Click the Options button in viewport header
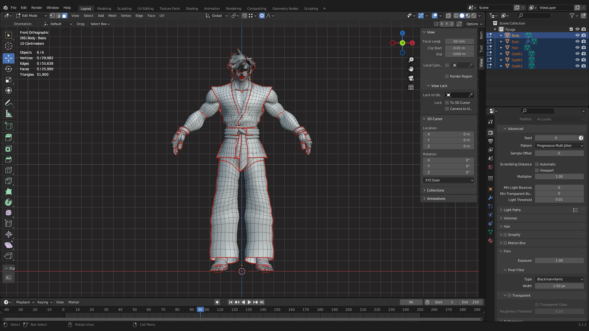589x331 pixels. [474, 24]
